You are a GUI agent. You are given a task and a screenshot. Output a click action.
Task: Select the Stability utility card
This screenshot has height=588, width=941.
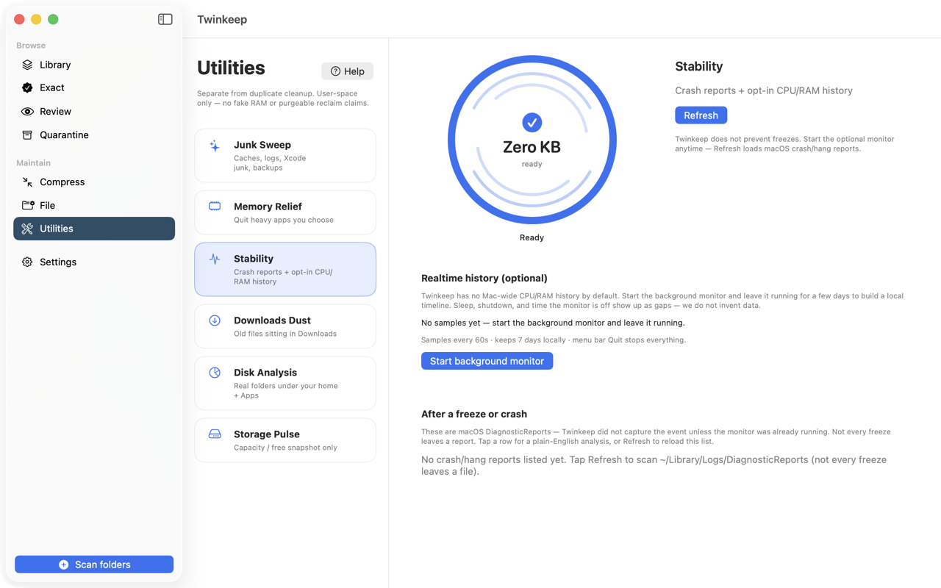coord(285,270)
